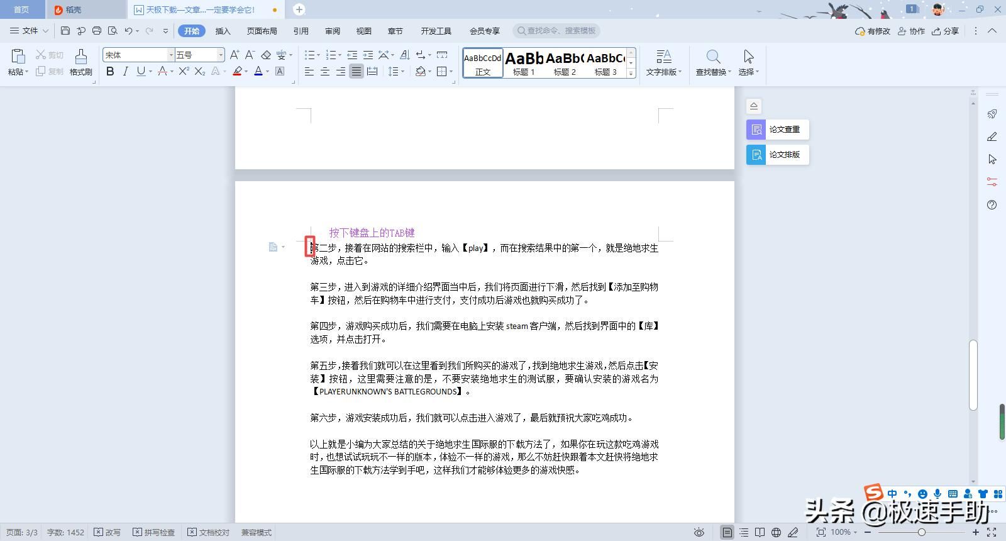Switch to eye-protection mode icon in status bar
This screenshot has height=541, width=1006.
coord(699,532)
